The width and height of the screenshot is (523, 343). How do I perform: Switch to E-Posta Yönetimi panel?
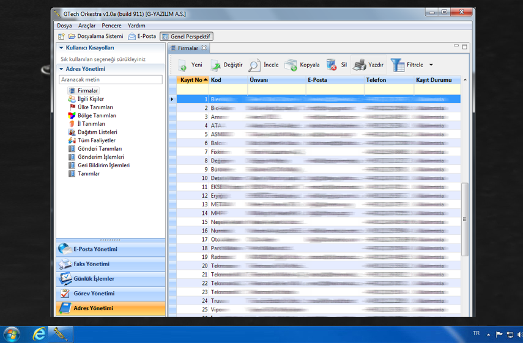[95, 249]
